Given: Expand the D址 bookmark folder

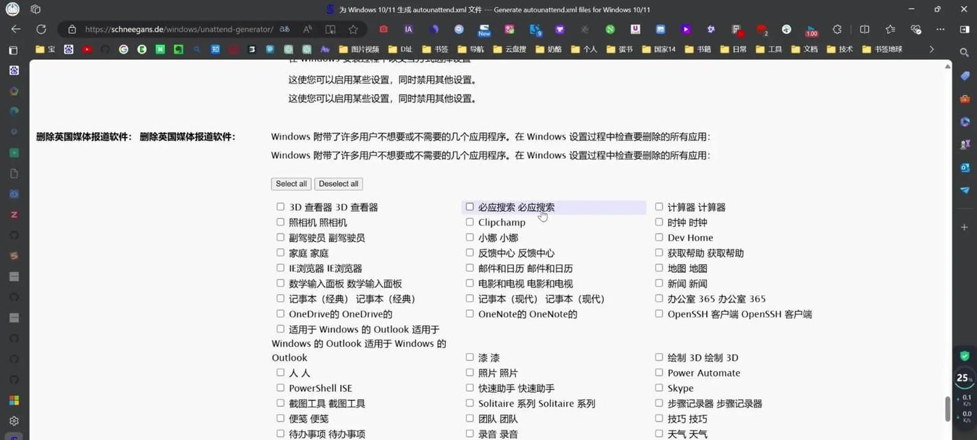Looking at the screenshot, I should (x=401, y=49).
